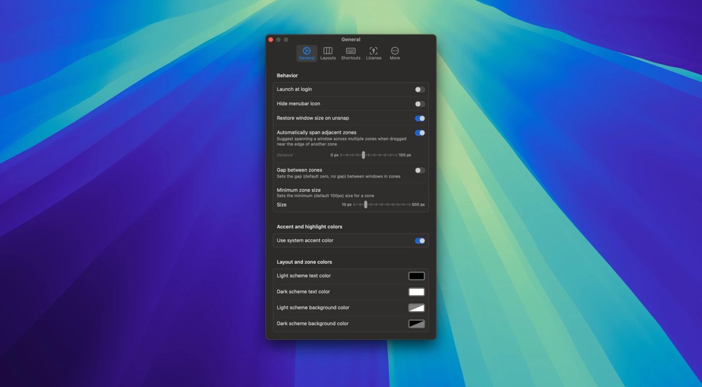Toggle Hide menubar icon
The image size is (702, 387).
tap(419, 103)
